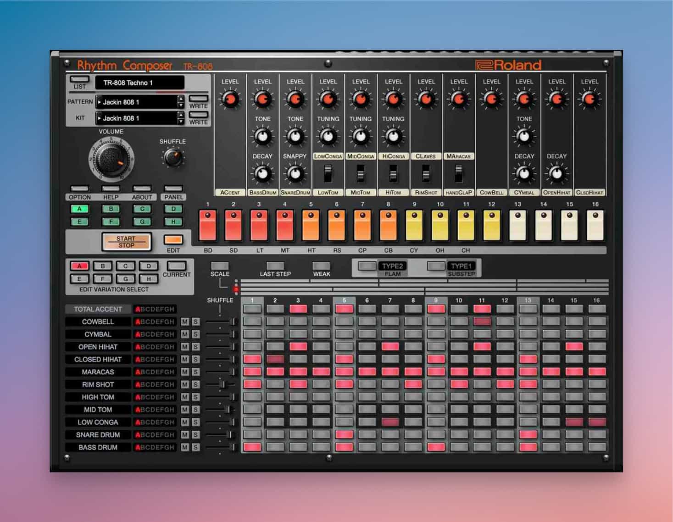Tap the large orange step key 6
The height and width of the screenshot is (522, 673).
pyautogui.click(x=337, y=226)
